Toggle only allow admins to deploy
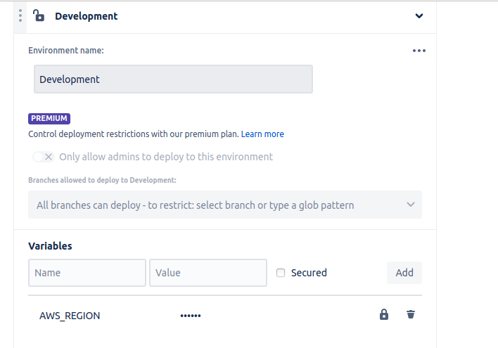The width and height of the screenshot is (498, 348). click(x=44, y=157)
